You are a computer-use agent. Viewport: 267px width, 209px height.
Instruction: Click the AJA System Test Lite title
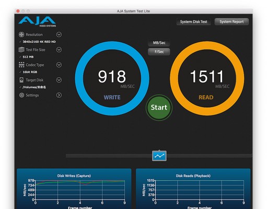tap(133, 11)
